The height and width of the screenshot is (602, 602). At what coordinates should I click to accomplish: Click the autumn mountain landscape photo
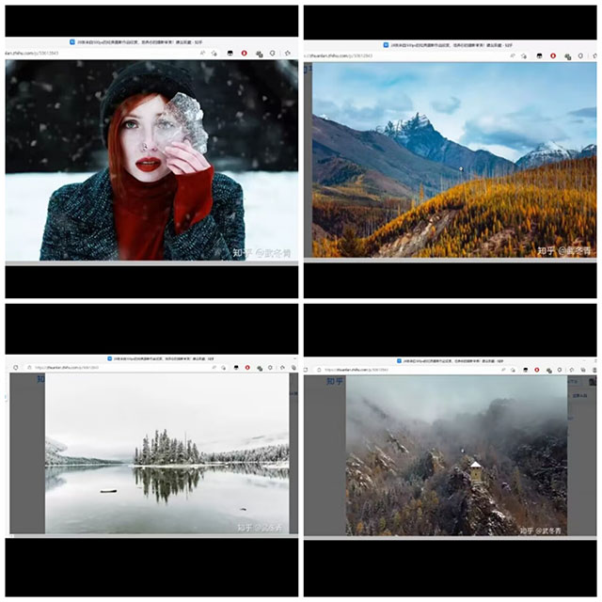click(x=453, y=162)
